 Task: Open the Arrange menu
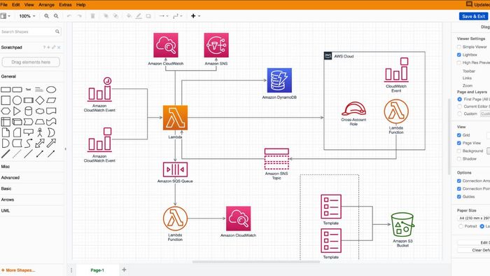pyautogui.click(x=47, y=5)
